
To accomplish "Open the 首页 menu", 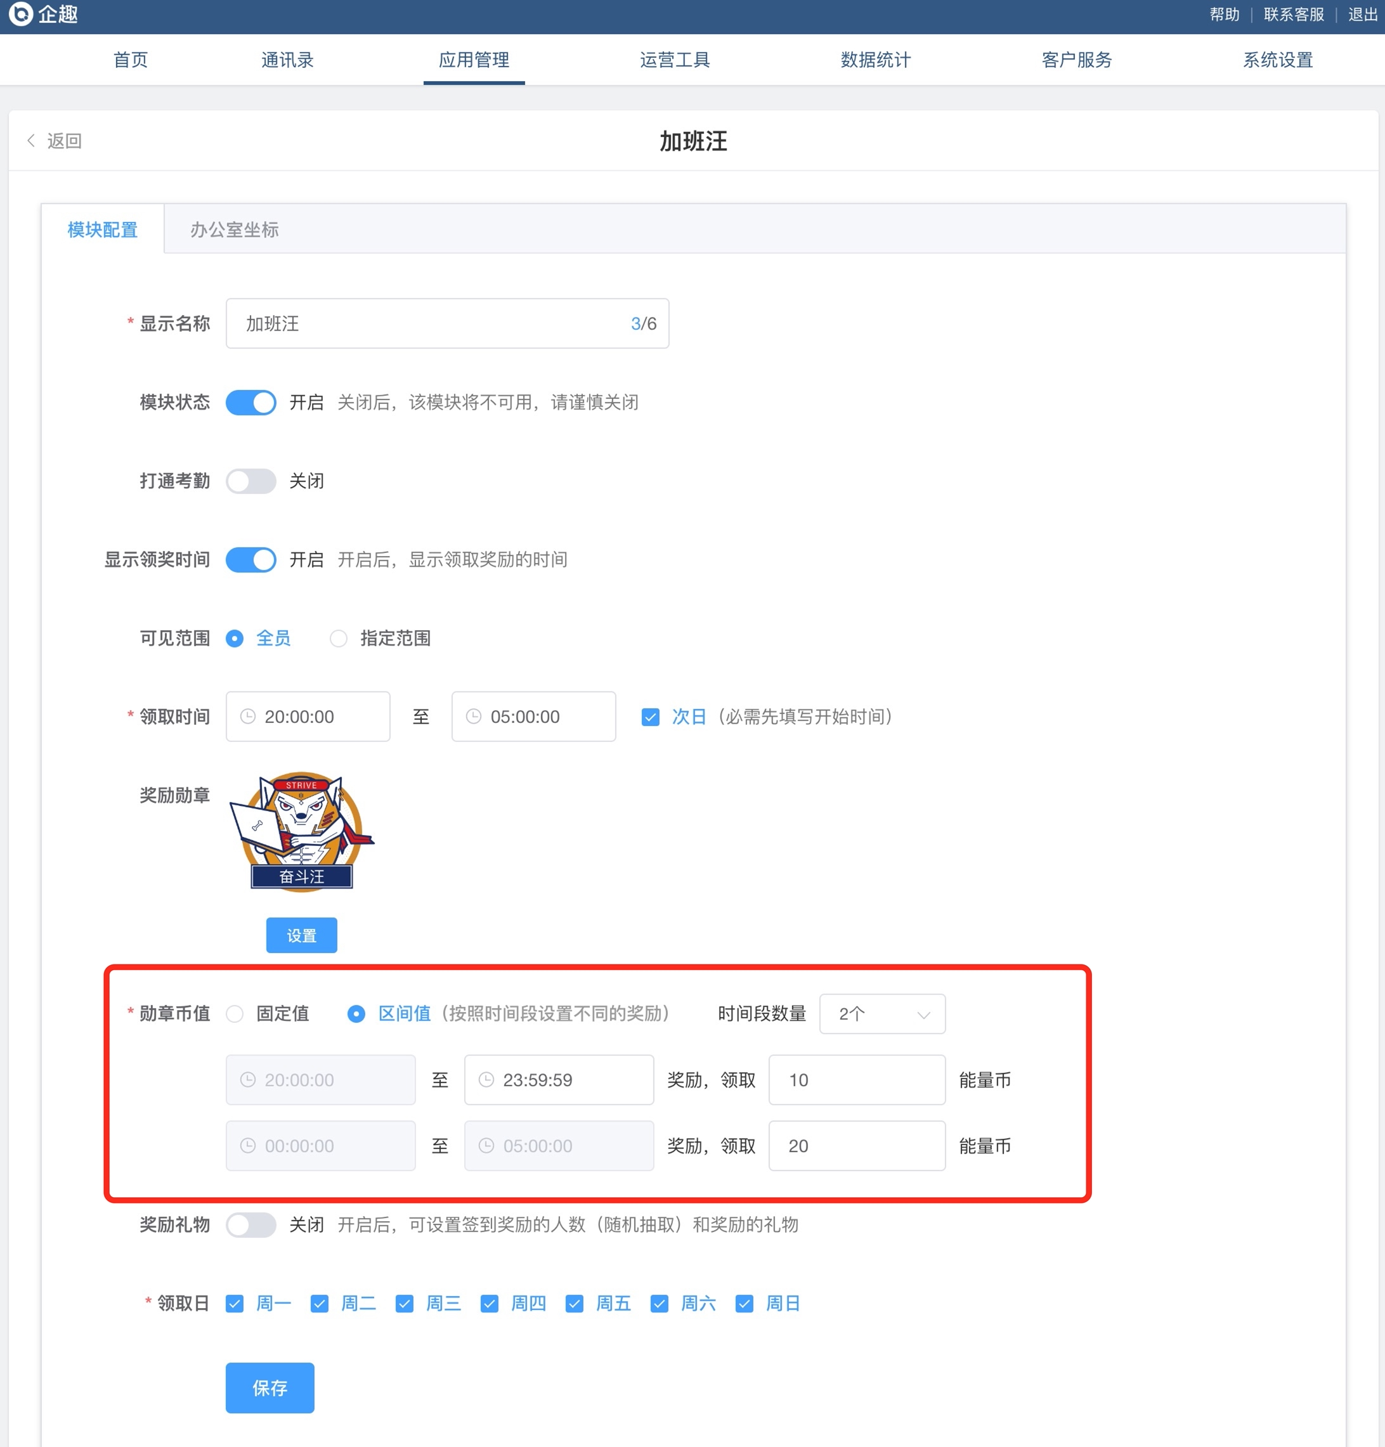I will 131,59.
